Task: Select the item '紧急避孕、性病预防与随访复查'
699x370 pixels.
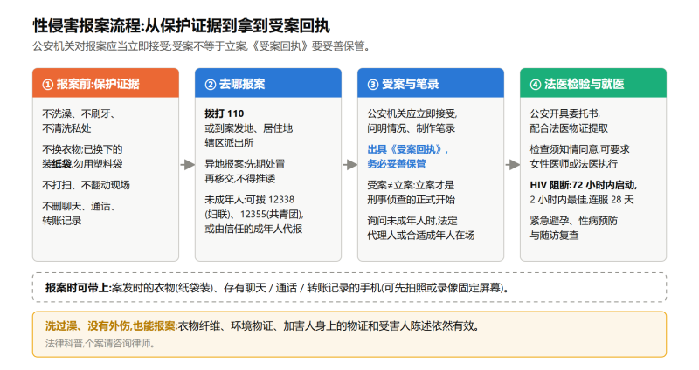Action: (574, 228)
